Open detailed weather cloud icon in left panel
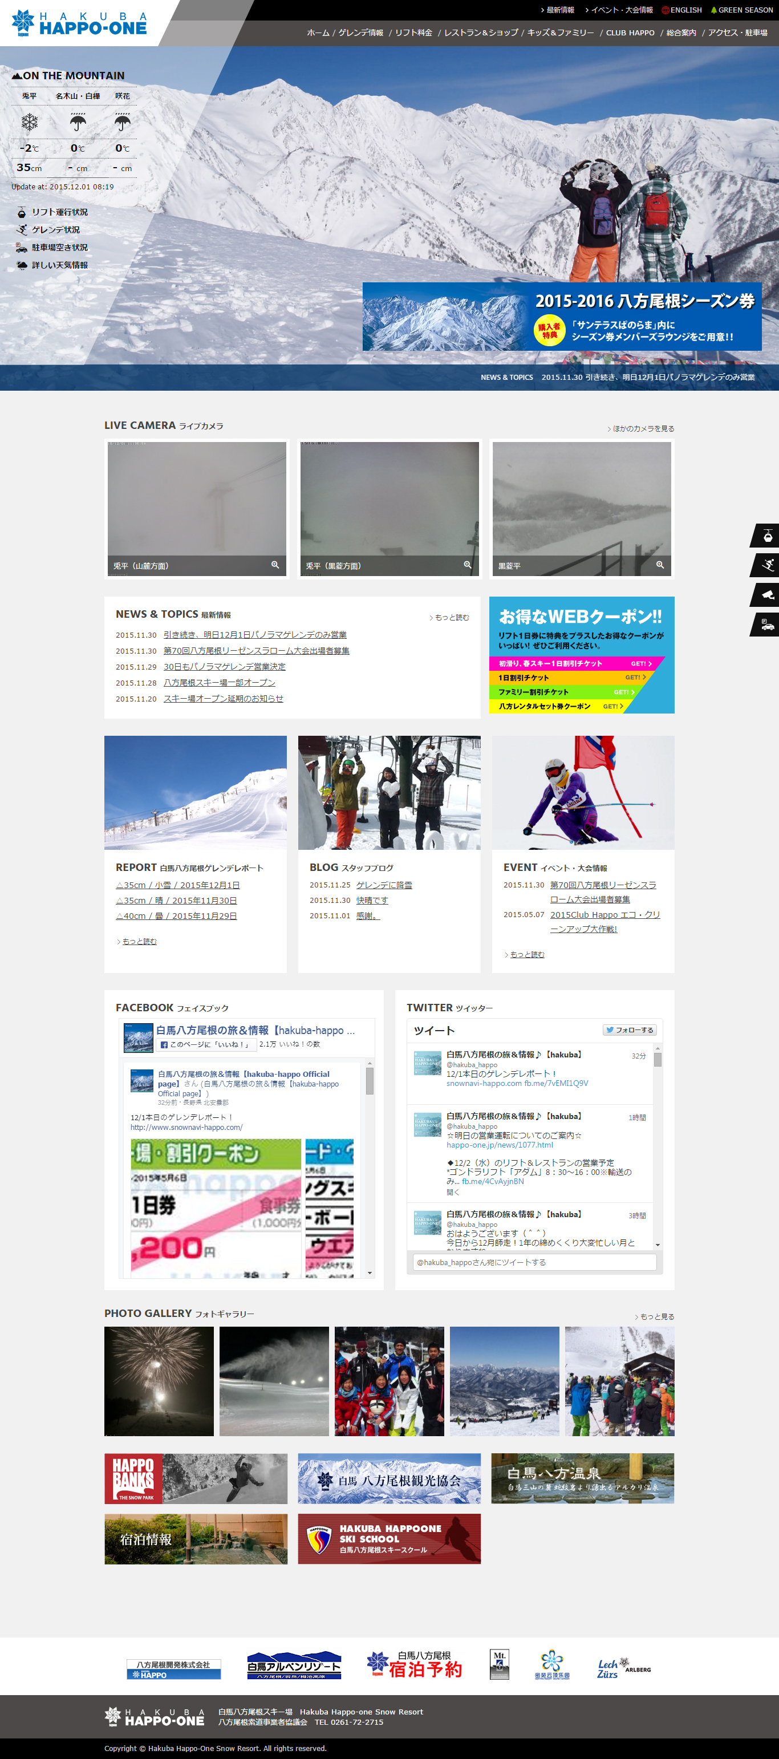 [22, 266]
